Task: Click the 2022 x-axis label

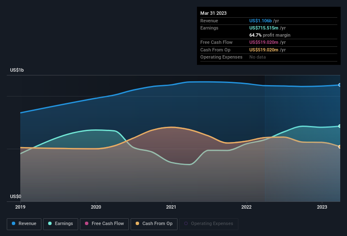Action: coord(246,207)
